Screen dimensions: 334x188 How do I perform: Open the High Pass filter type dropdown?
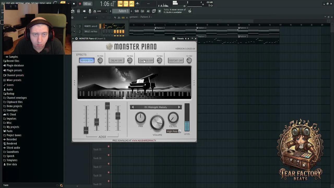pos(174,131)
